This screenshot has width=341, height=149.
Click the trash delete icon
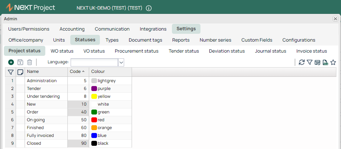tap(30, 63)
